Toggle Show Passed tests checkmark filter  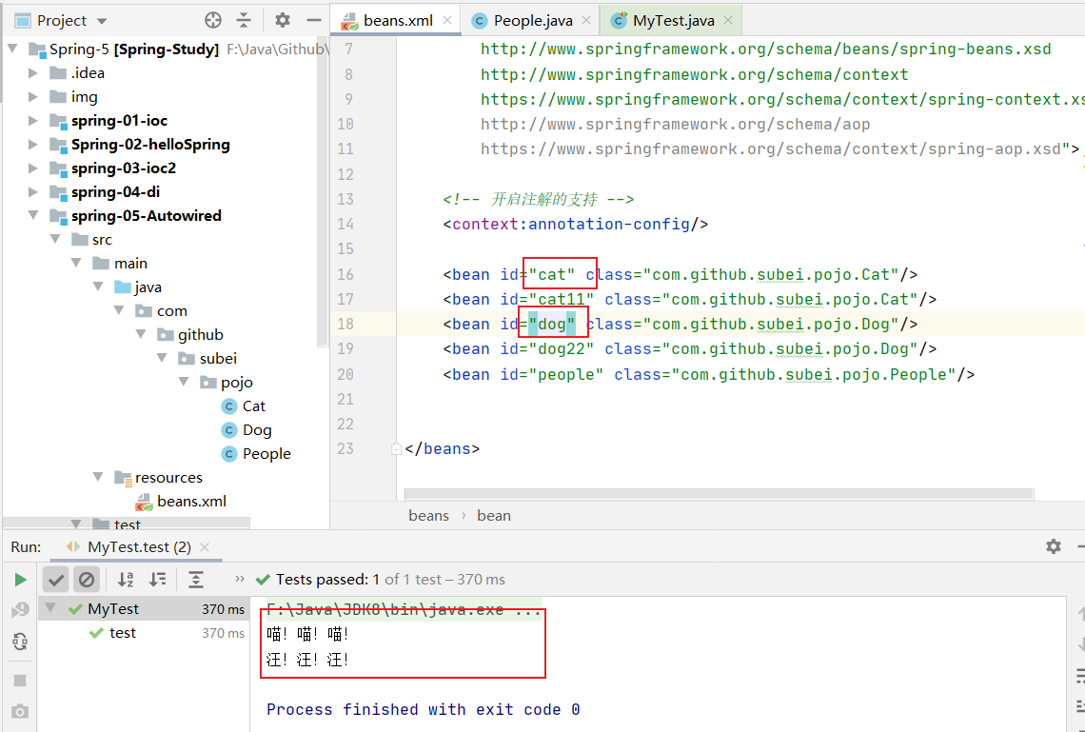[56, 580]
